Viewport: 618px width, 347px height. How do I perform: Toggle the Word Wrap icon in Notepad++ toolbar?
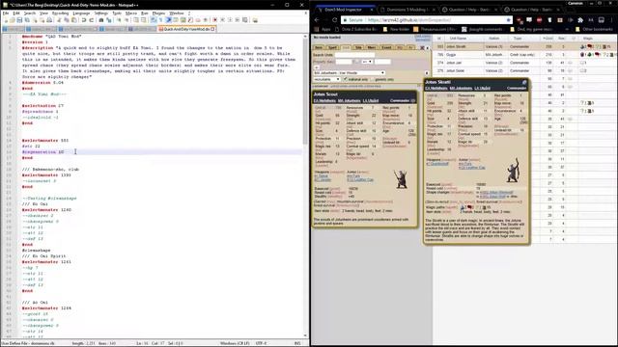click(x=153, y=19)
